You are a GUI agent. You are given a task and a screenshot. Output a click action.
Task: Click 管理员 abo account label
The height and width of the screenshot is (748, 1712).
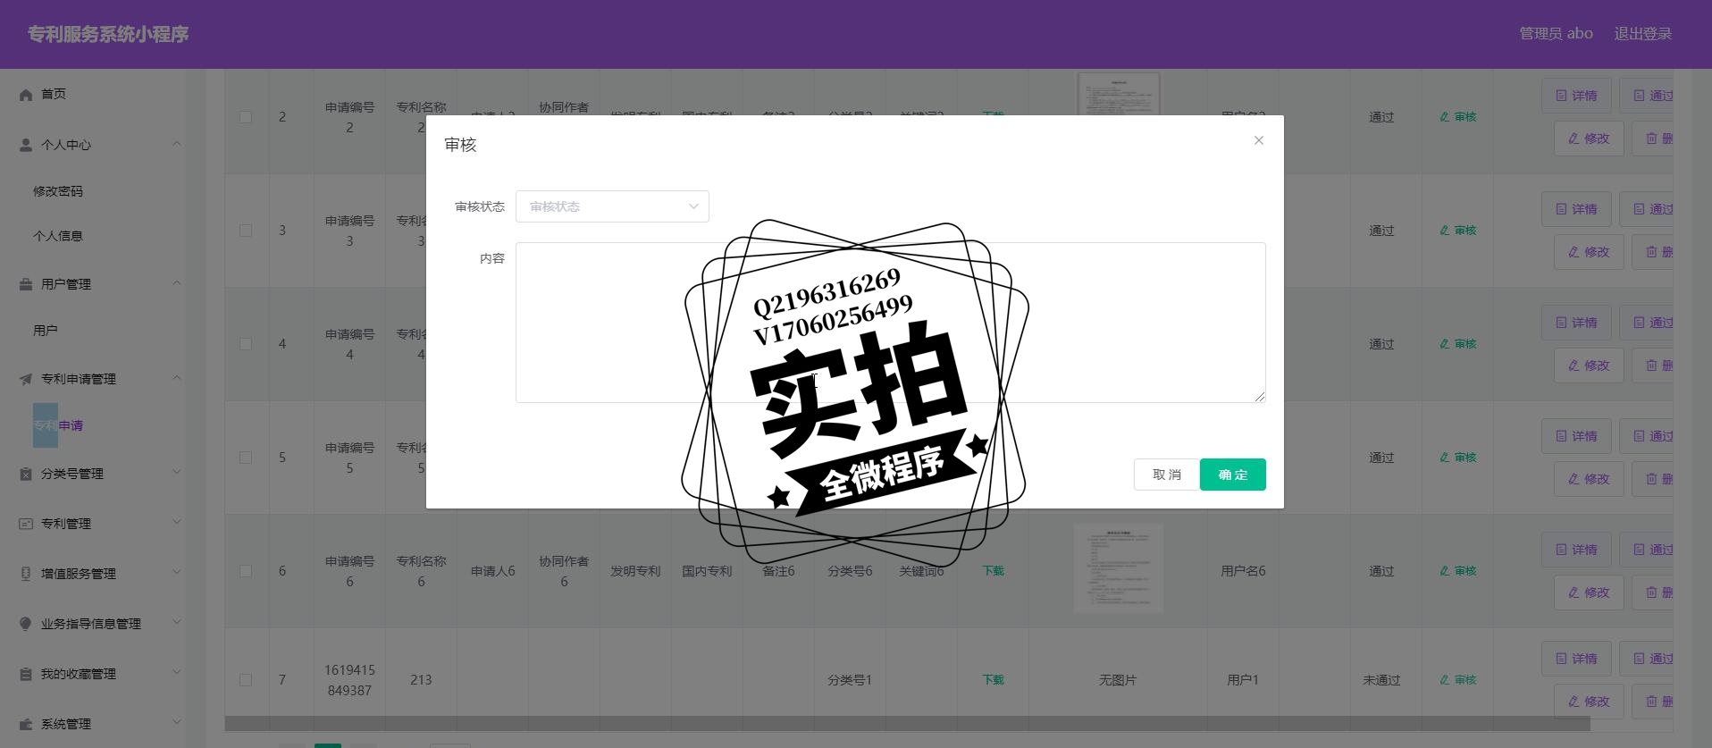click(1556, 34)
